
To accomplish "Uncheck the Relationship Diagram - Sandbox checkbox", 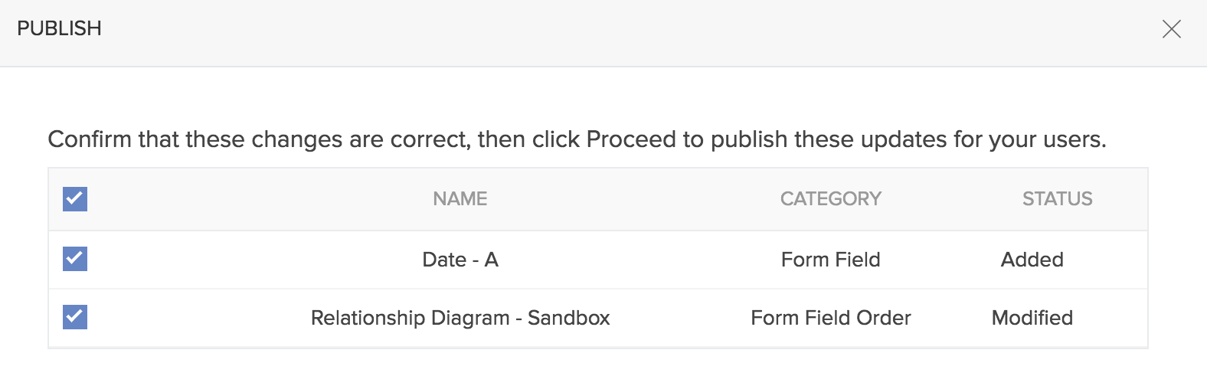I will click(x=75, y=317).
